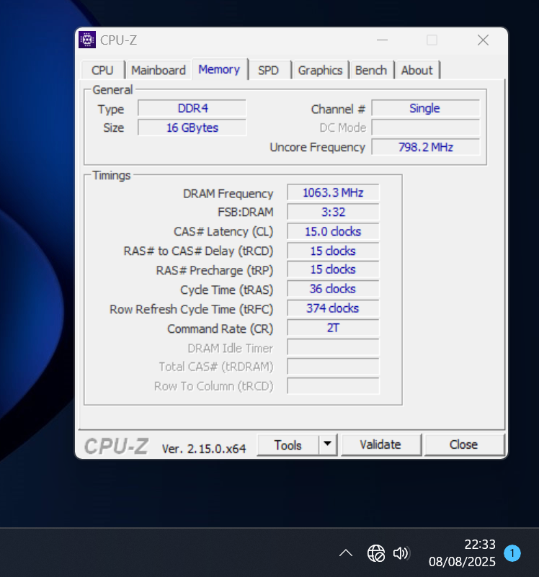Click the Ver. 2.15.0.x64 version text
The width and height of the screenshot is (539, 577).
pyautogui.click(x=204, y=449)
